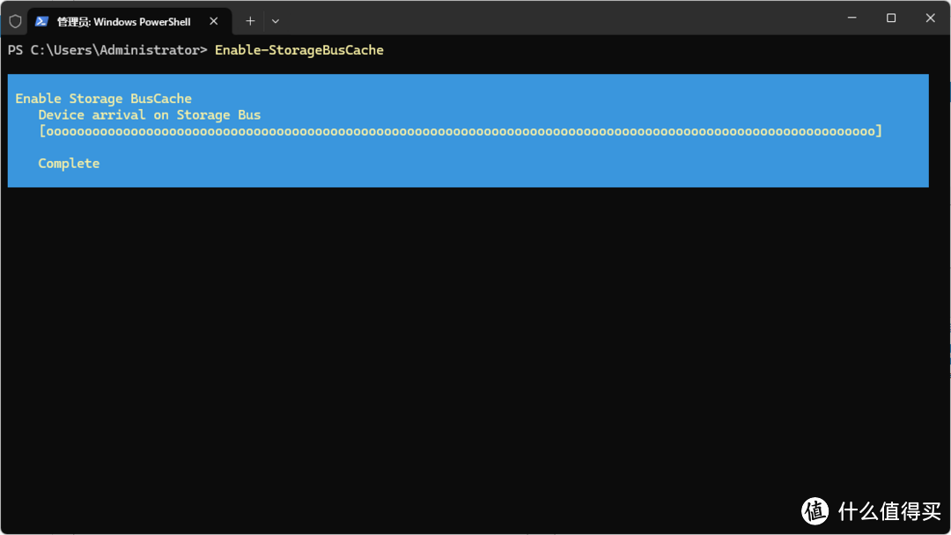Click the Enable-StorageBusCache command text
The width and height of the screenshot is (951, 535).
[299, 50]
